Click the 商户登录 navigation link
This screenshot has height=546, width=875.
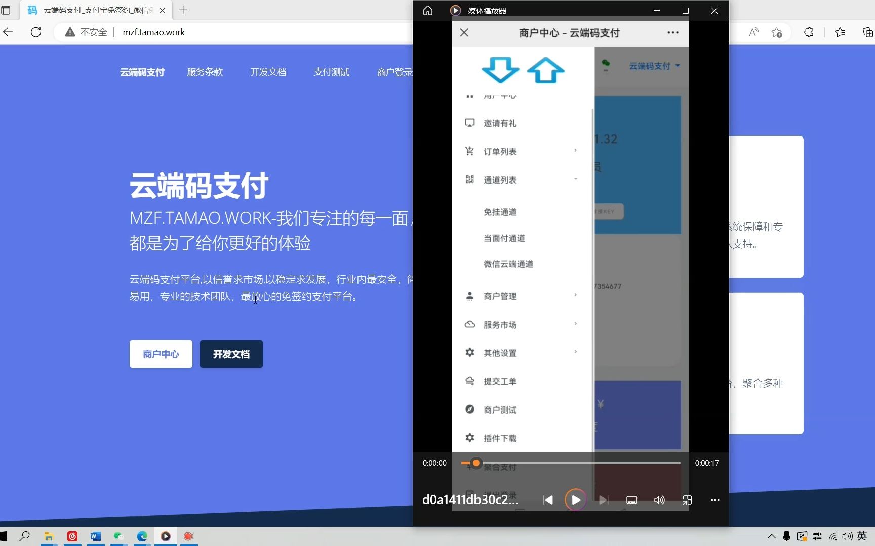click(x=394, y=72)
